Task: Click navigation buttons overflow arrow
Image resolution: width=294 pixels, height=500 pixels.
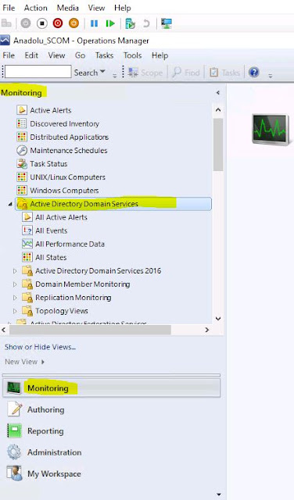Action: [219, 495]
